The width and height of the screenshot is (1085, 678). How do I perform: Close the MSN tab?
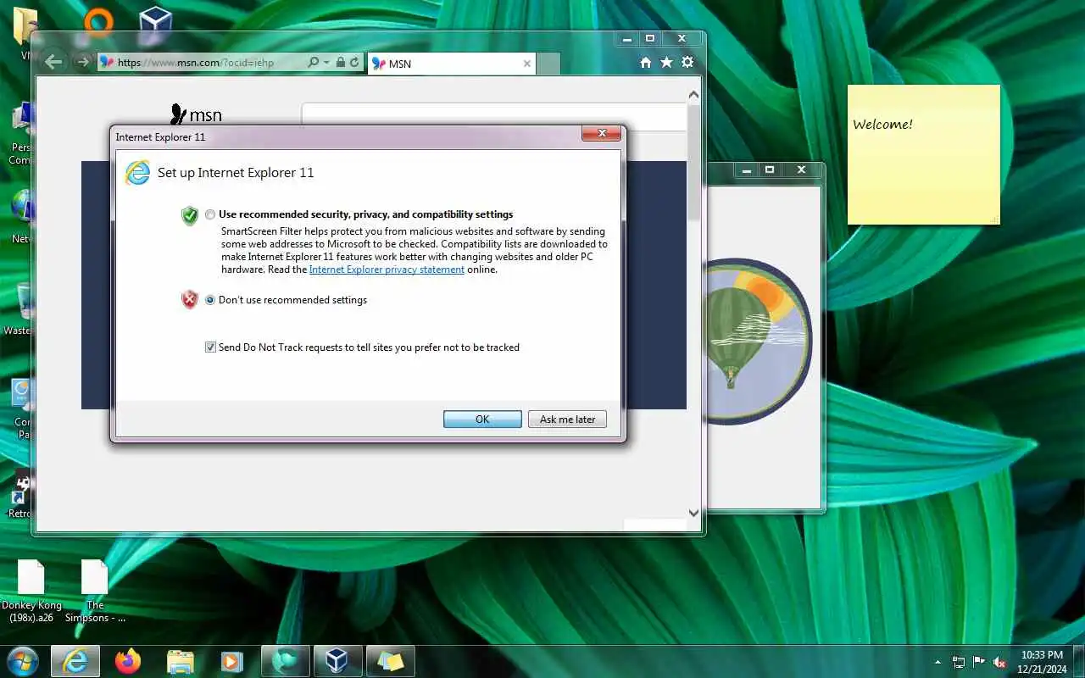point(526,64)
